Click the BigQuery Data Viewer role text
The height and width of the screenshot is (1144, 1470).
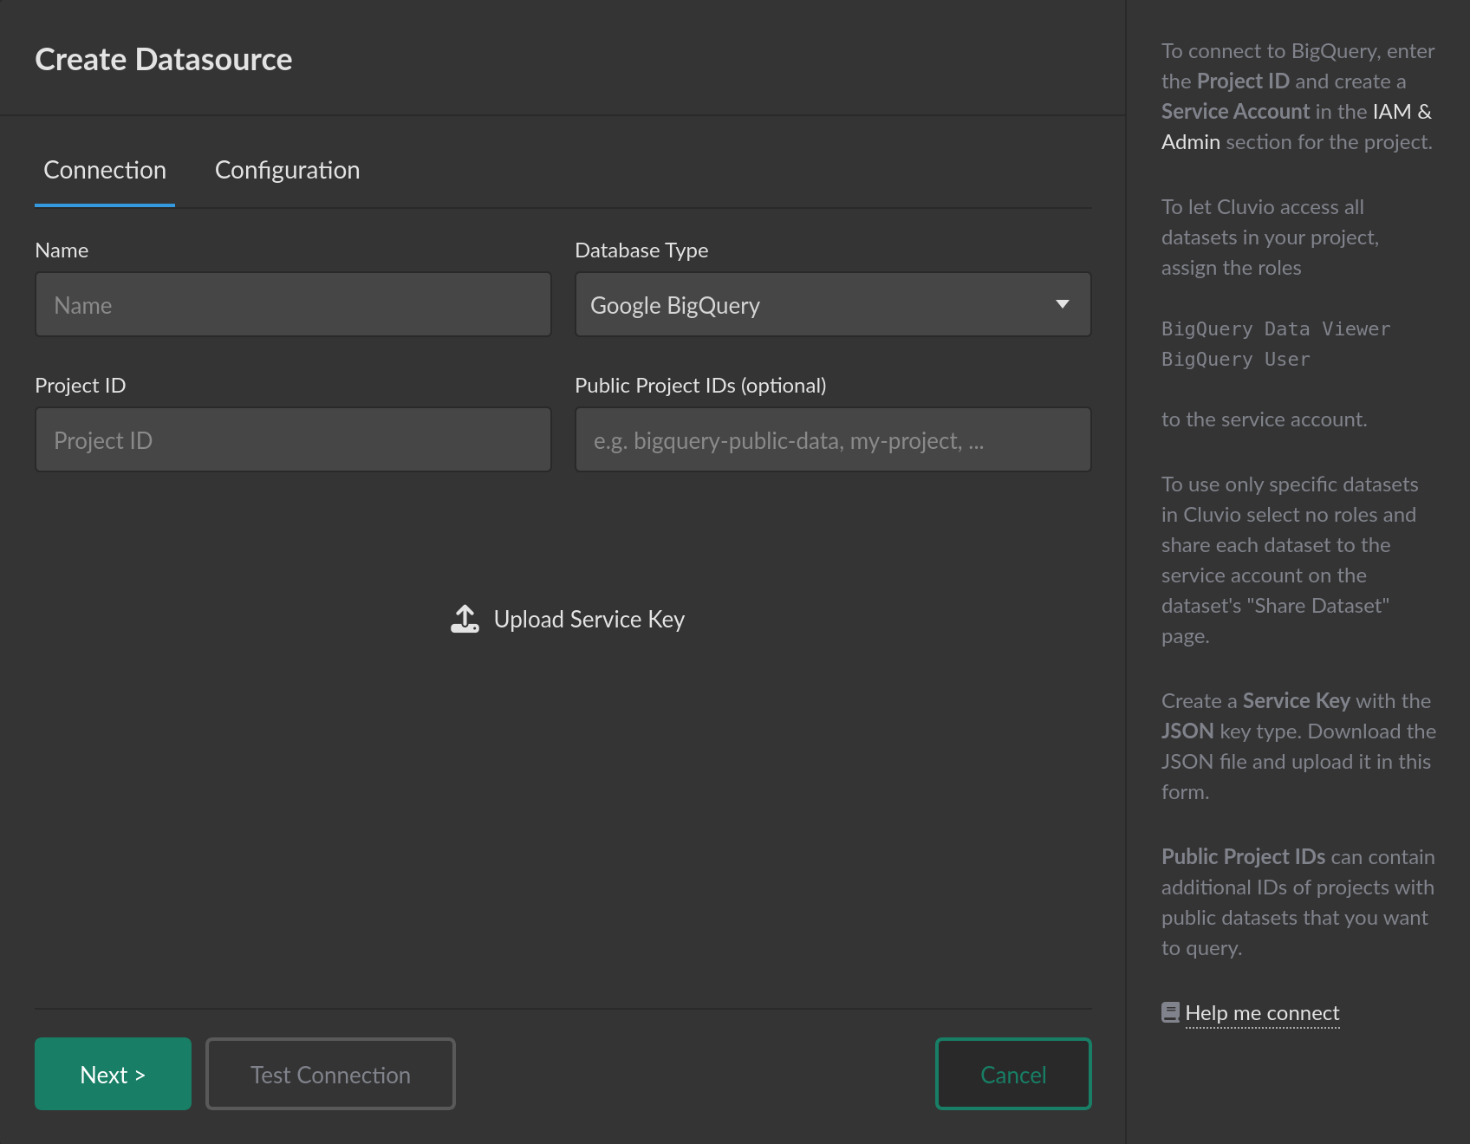click(1276, 328)
